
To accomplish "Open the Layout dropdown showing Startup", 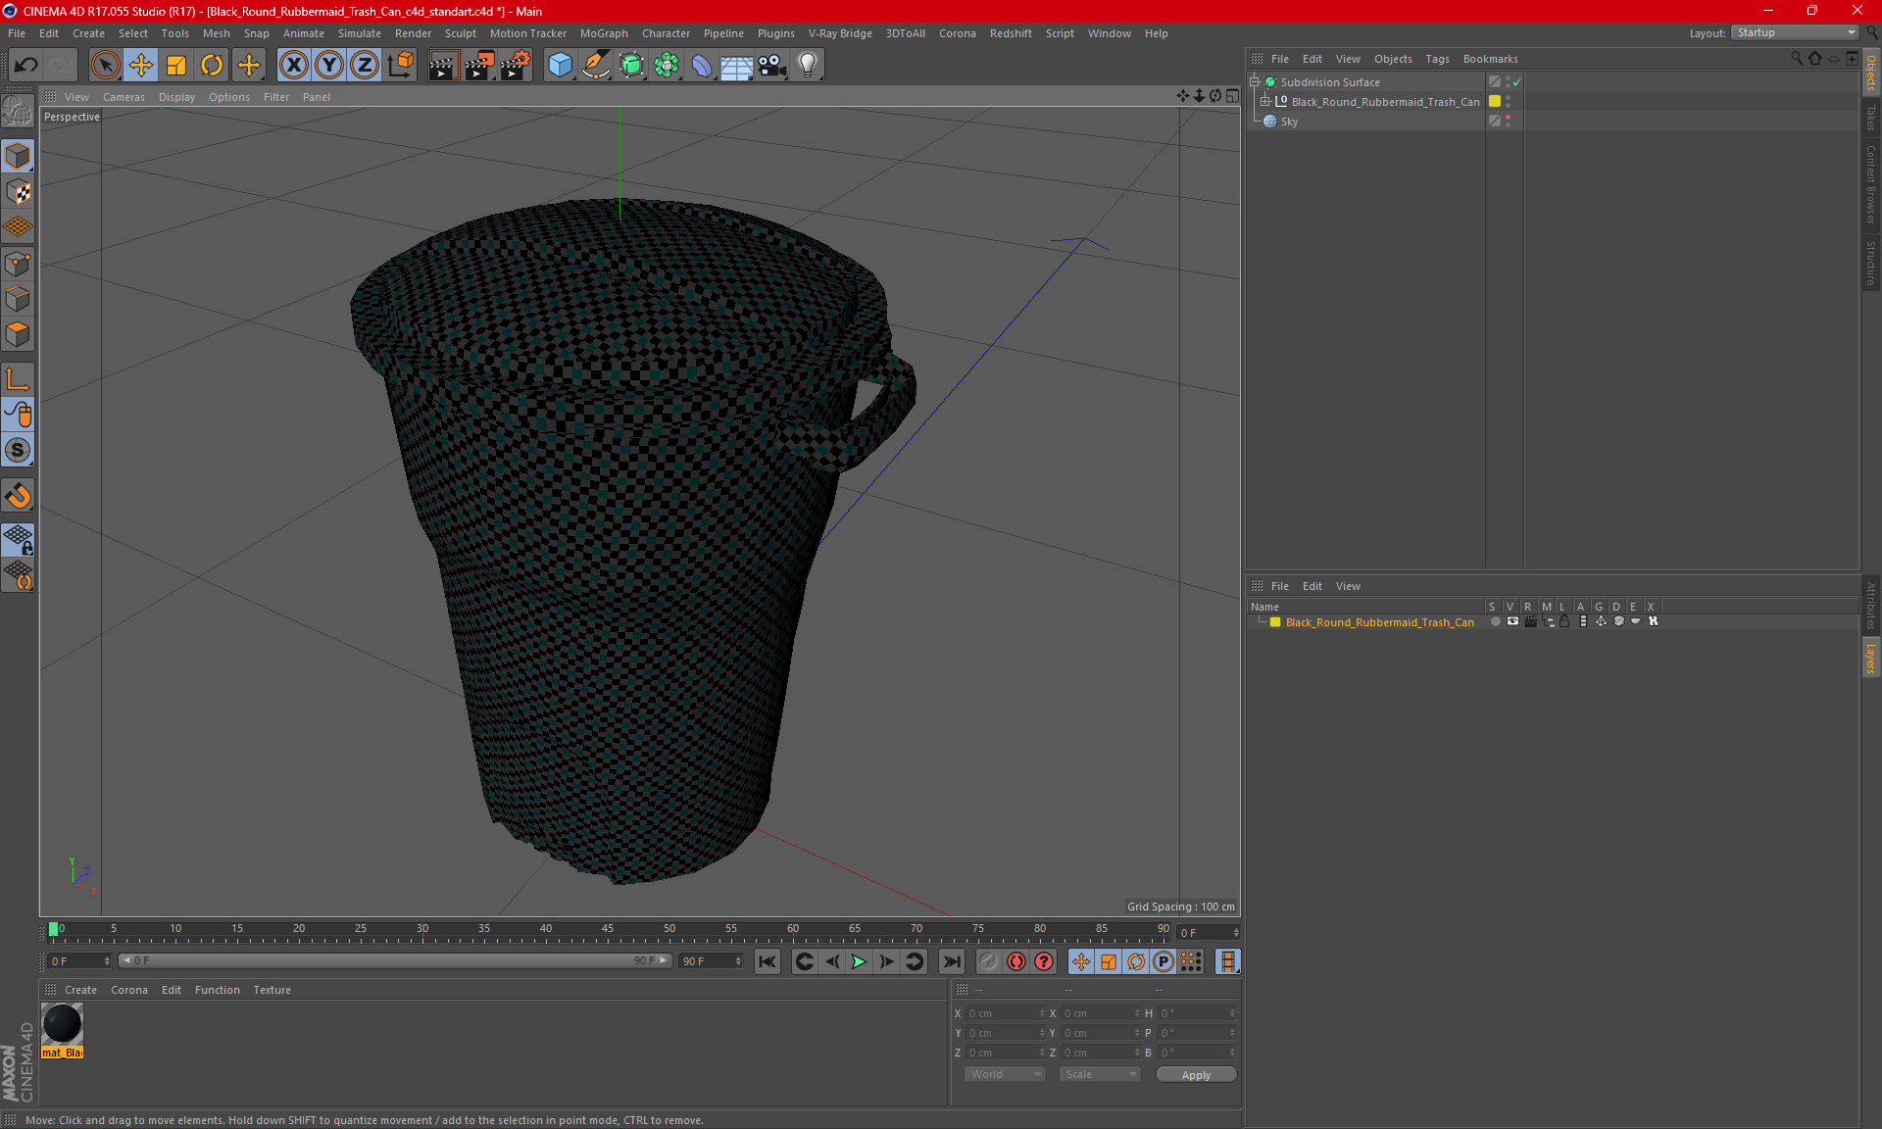I will click(1796, 32).
